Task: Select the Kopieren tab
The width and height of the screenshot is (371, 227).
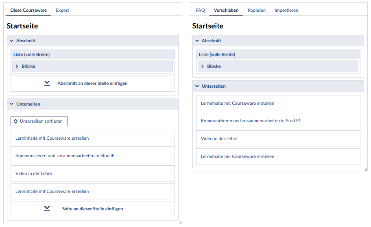Action: click(x=256, y=10)
